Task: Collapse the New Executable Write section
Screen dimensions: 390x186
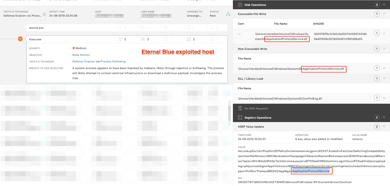Action: [x=384, y=49]
